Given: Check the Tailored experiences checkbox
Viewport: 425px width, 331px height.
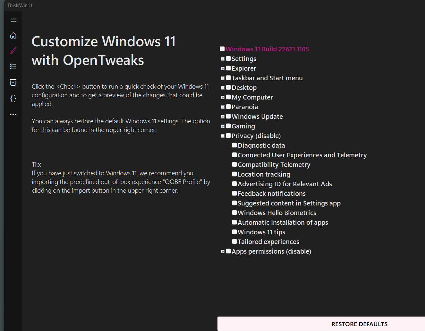Looking at the screenshot, I should [x=234, y=241].
